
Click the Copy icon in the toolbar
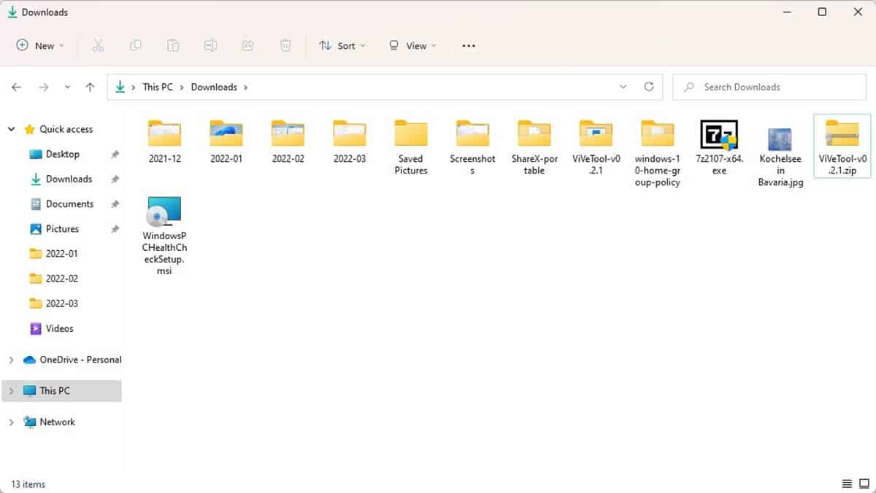136,45
